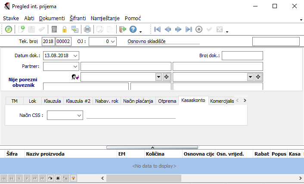
Task: Open the calculator icon in toolbar
Action: [x=54, y=29]
